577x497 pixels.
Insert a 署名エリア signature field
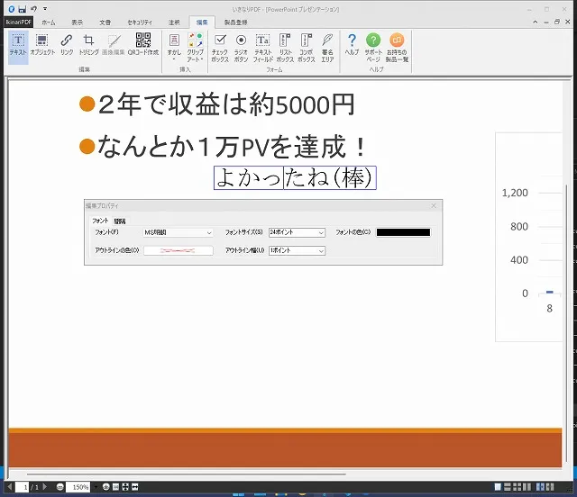(x=327, y=48)
